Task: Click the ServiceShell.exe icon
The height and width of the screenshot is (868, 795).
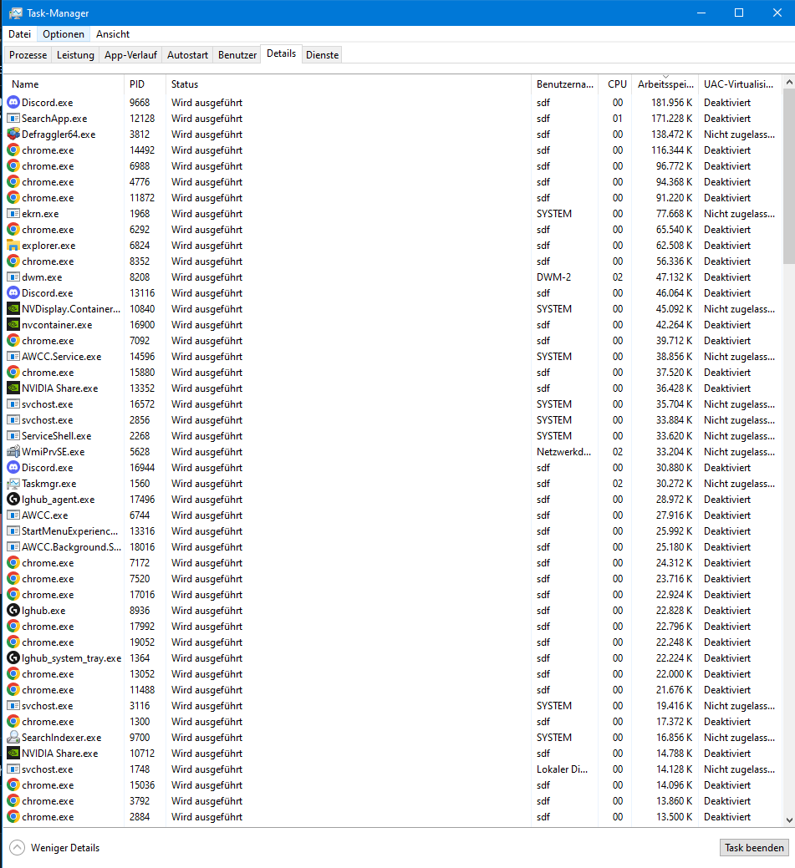Action: (x=13, y=435)
